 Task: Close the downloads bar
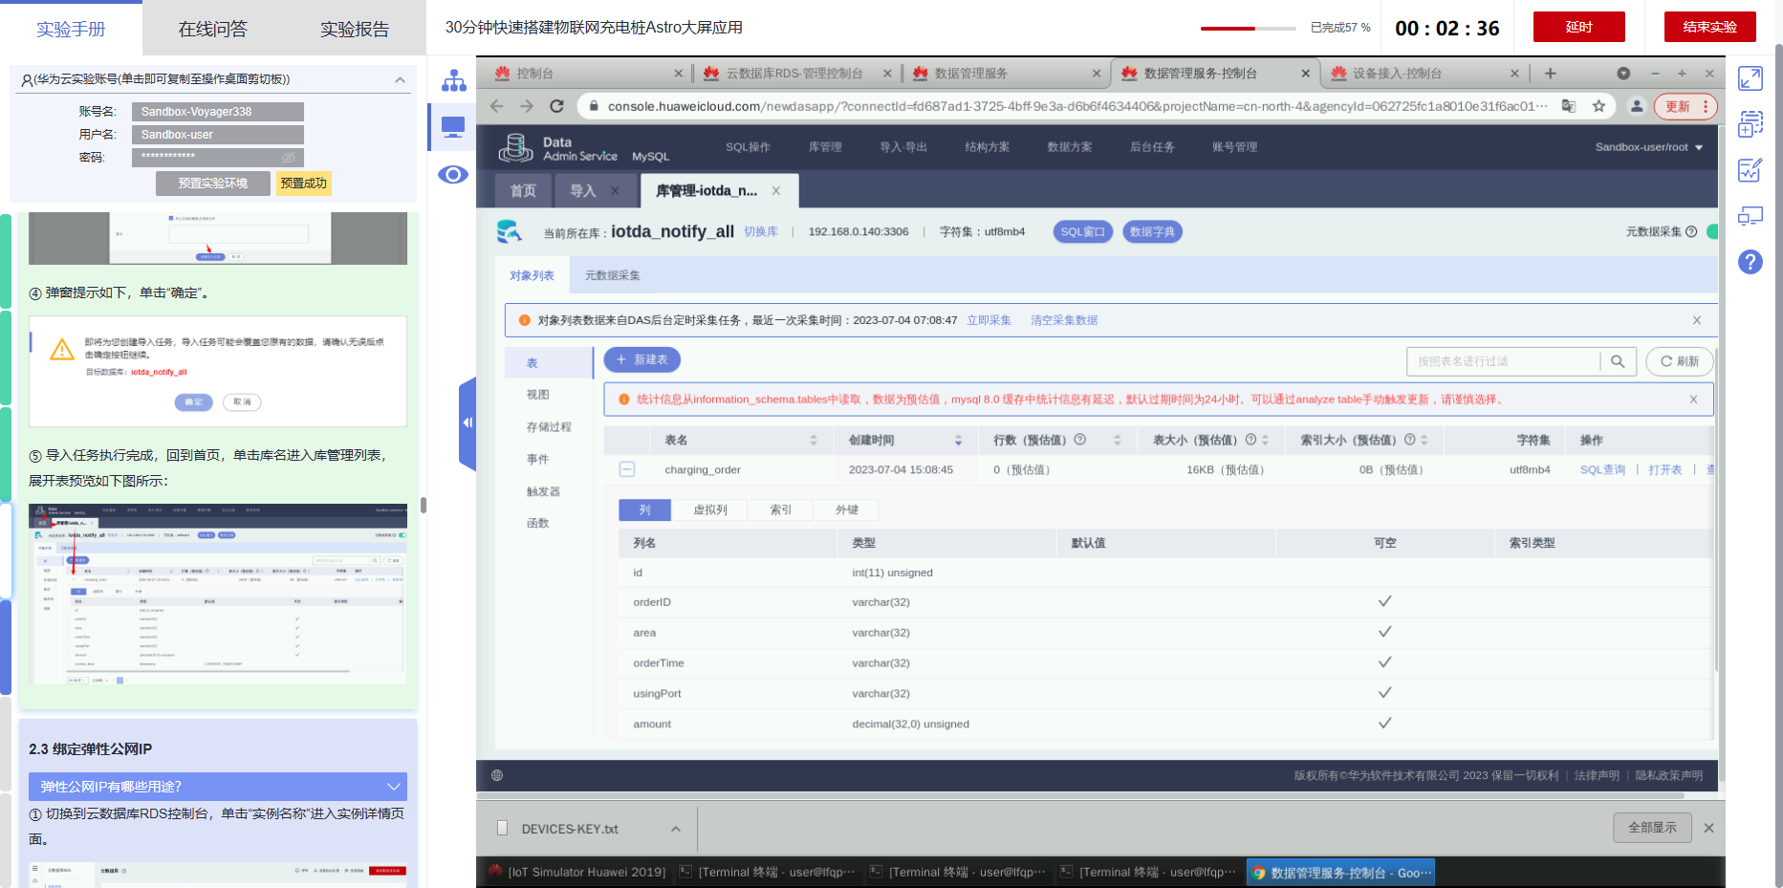tap(1708, 828)
